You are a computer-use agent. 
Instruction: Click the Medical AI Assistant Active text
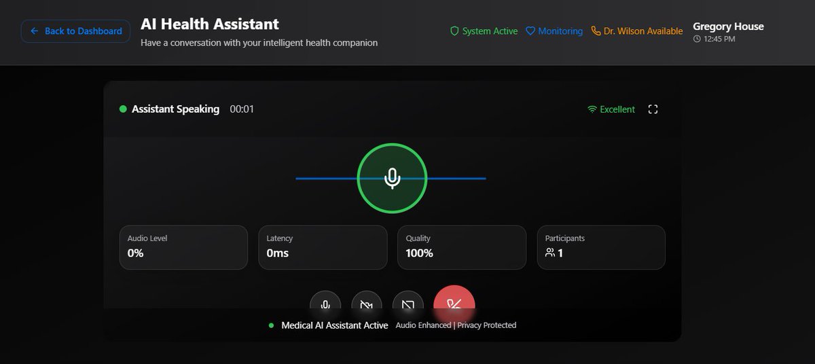(335, 325)
